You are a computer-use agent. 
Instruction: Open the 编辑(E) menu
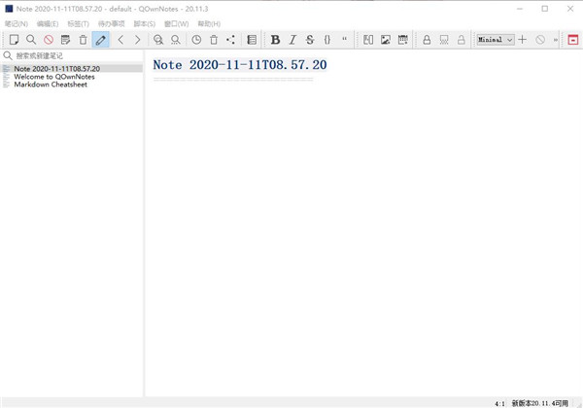tap(48, 23)
